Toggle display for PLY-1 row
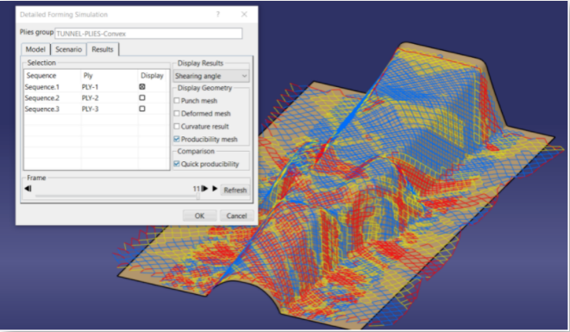This screenshot has height=332, width=570. point(142,86)
